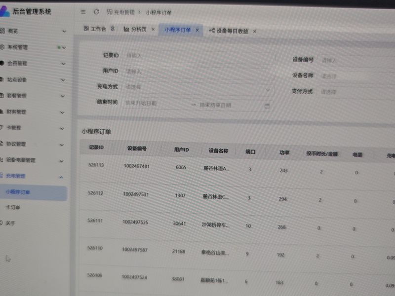Select the 小程序订单 tab
Image resolution: width=395 pixels, height=296 pixels.
[x=178, y=30]
